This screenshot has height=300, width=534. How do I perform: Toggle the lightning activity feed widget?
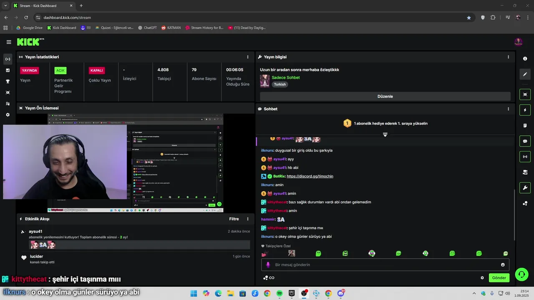[525, 110]
